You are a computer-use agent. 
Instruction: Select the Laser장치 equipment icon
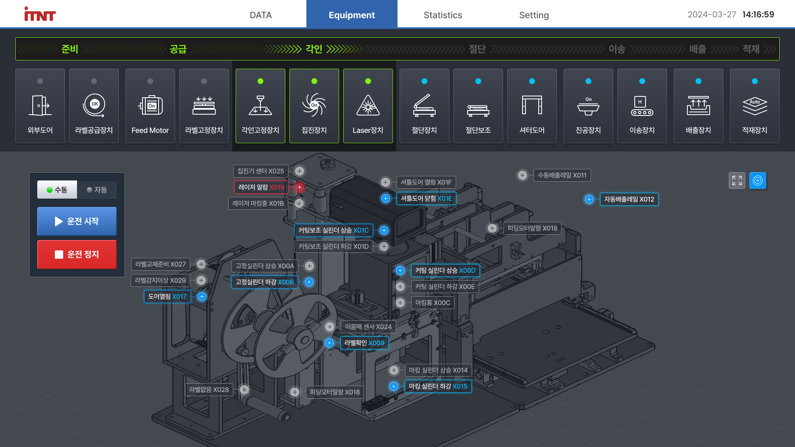click(368, 106)
